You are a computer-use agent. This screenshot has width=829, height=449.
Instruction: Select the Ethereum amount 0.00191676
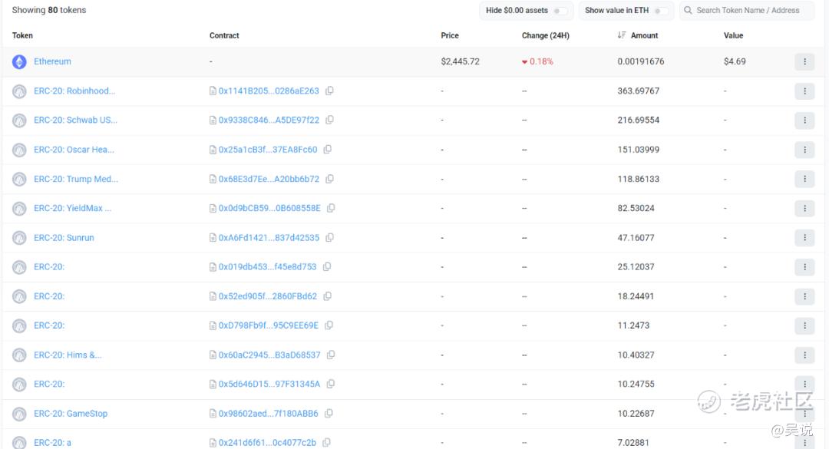641,61
